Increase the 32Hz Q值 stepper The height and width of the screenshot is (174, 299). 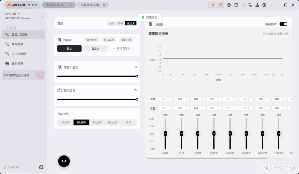[x=170, y=98]
